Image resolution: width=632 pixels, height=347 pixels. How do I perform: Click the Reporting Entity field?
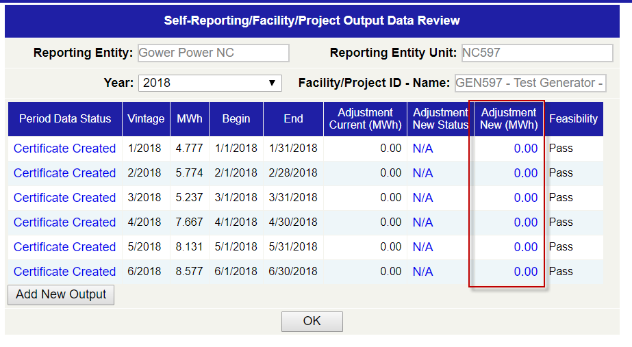213,53
